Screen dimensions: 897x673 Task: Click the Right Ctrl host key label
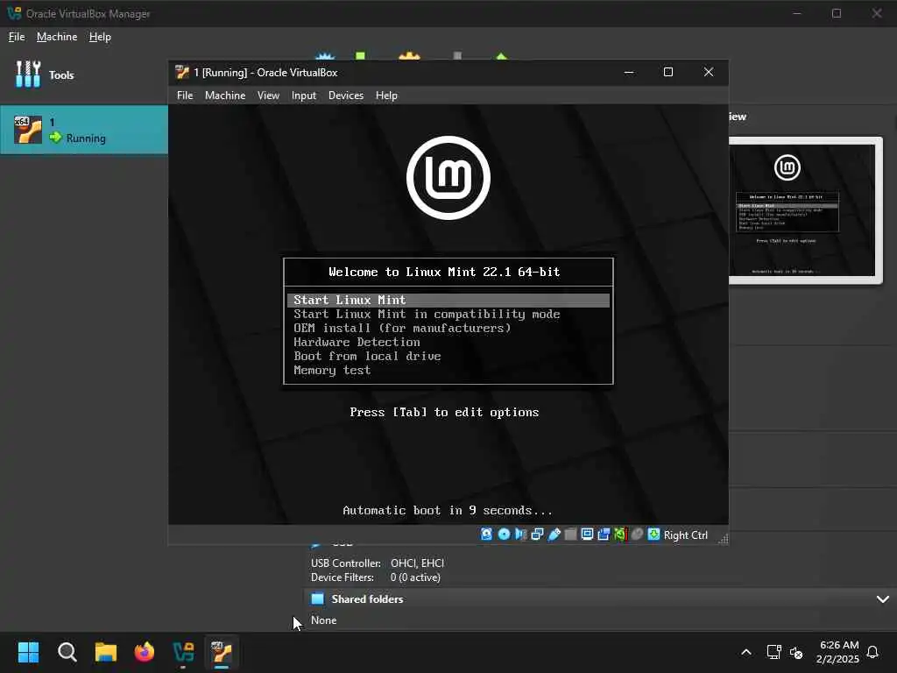(x=685, y=535)
